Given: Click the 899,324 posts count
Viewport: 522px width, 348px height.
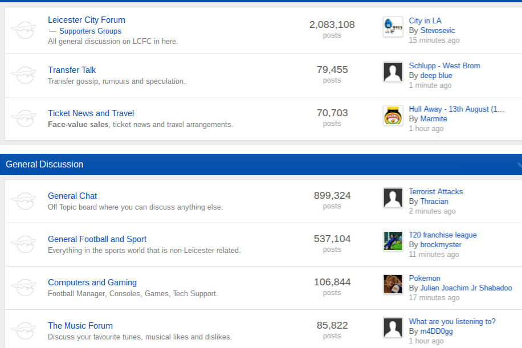Looking at the screenshot, I should [332, 195].
